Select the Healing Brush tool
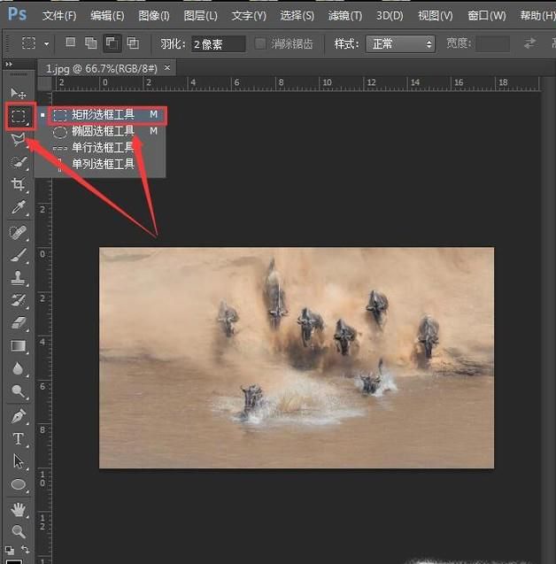The height and width of the screenshot is (564, 556). tap(18, 233)
